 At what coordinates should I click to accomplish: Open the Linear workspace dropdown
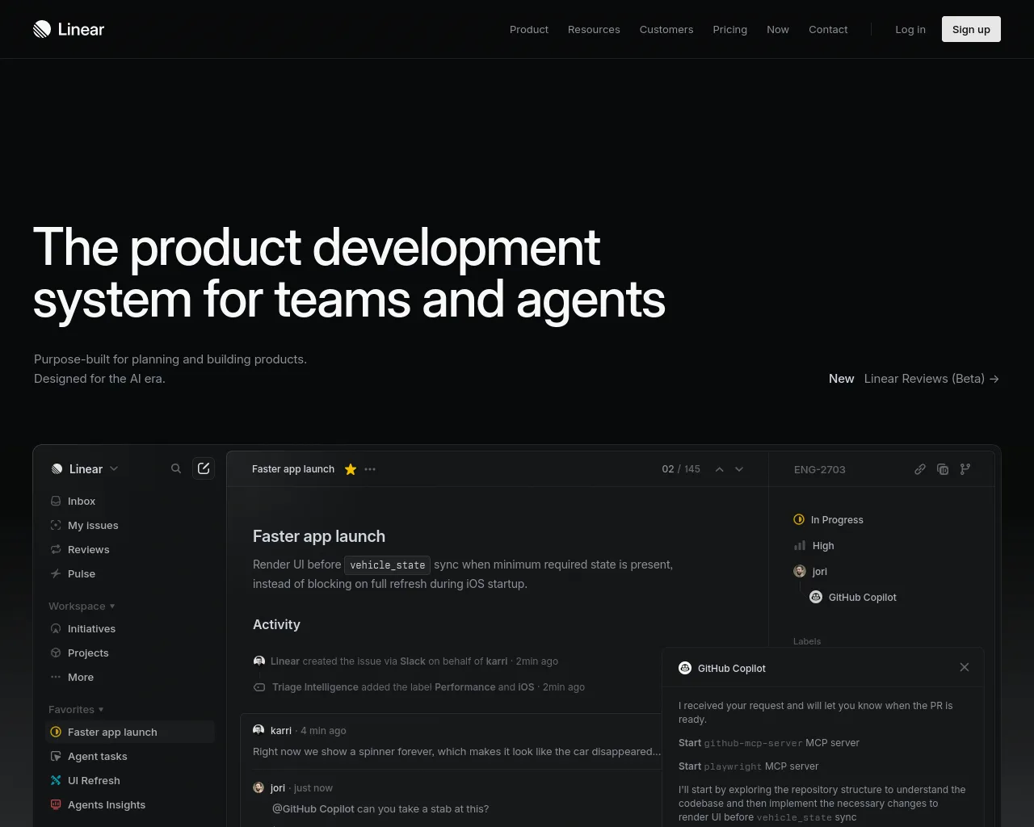click(85, 469)
